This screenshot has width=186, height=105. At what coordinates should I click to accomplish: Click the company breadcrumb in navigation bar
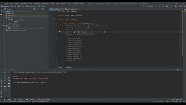31,6
